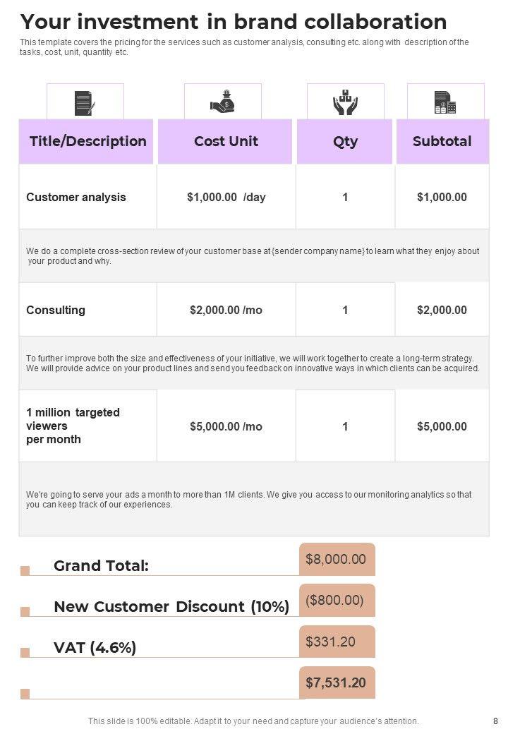Viewport: 508px width, 734px height.
Task: Click the invoice and calculator icon
Action: click(x=445, y=103)
